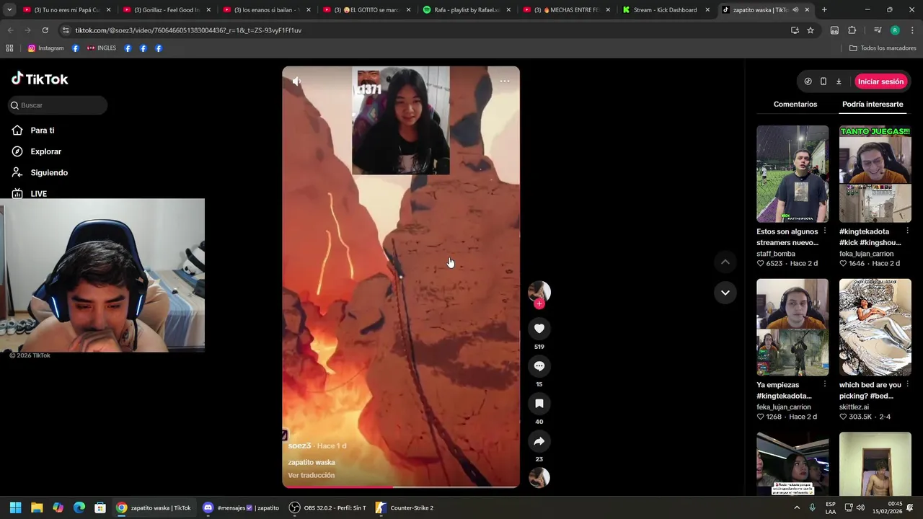
Task: Open comments via the speech bubble icon
Action: (x=539, y=366)
